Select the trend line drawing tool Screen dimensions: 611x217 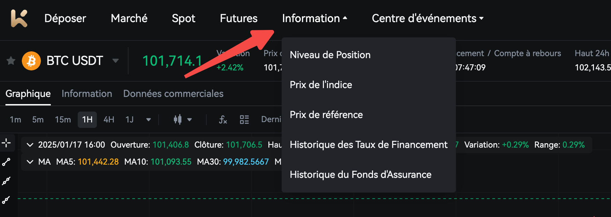(6, 162)
